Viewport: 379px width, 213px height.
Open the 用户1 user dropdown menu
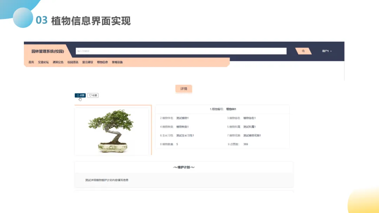click(327, 51)
